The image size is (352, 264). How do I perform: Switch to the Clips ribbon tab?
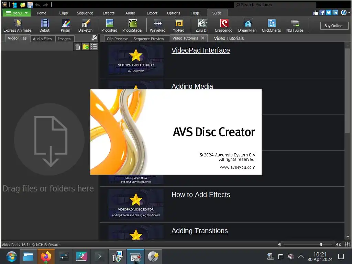[x=64, y=13]
